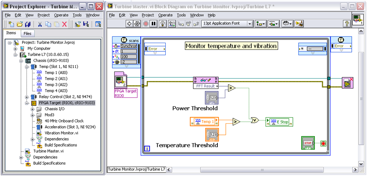
Task: Open Operate menu in Block Diagram window
Action: tap(165, 15)
